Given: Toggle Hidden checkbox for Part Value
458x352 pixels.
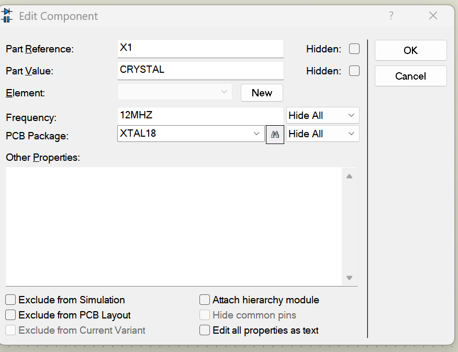Looking at the screenshot, I should tap(354, 71).
